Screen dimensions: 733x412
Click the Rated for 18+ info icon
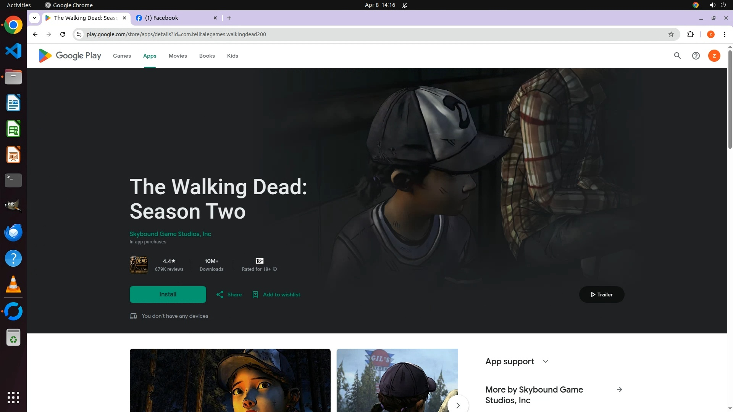(275, 269)
